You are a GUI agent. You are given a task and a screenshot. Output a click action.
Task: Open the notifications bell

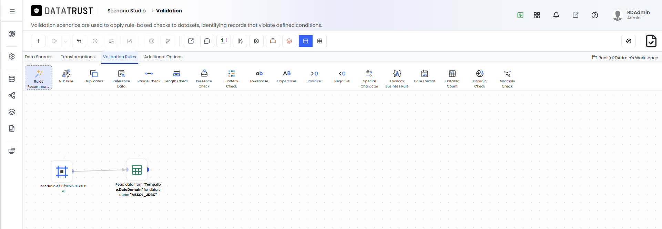coord(556,15)
